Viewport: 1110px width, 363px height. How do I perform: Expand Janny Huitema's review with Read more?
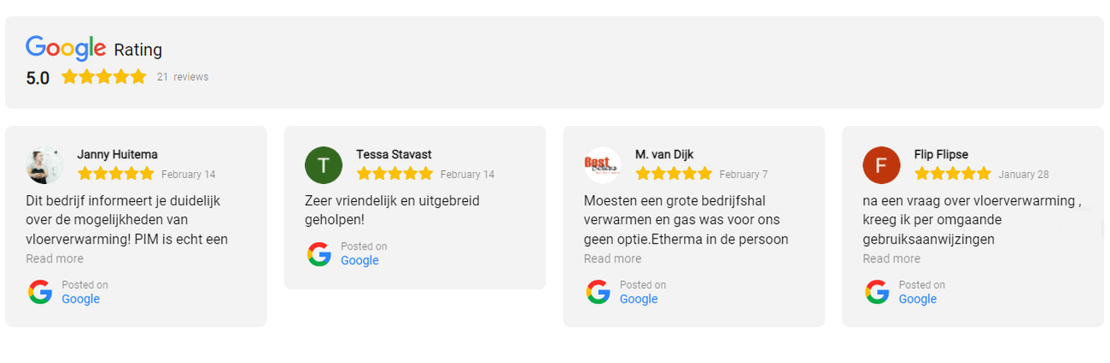(55, 259)
